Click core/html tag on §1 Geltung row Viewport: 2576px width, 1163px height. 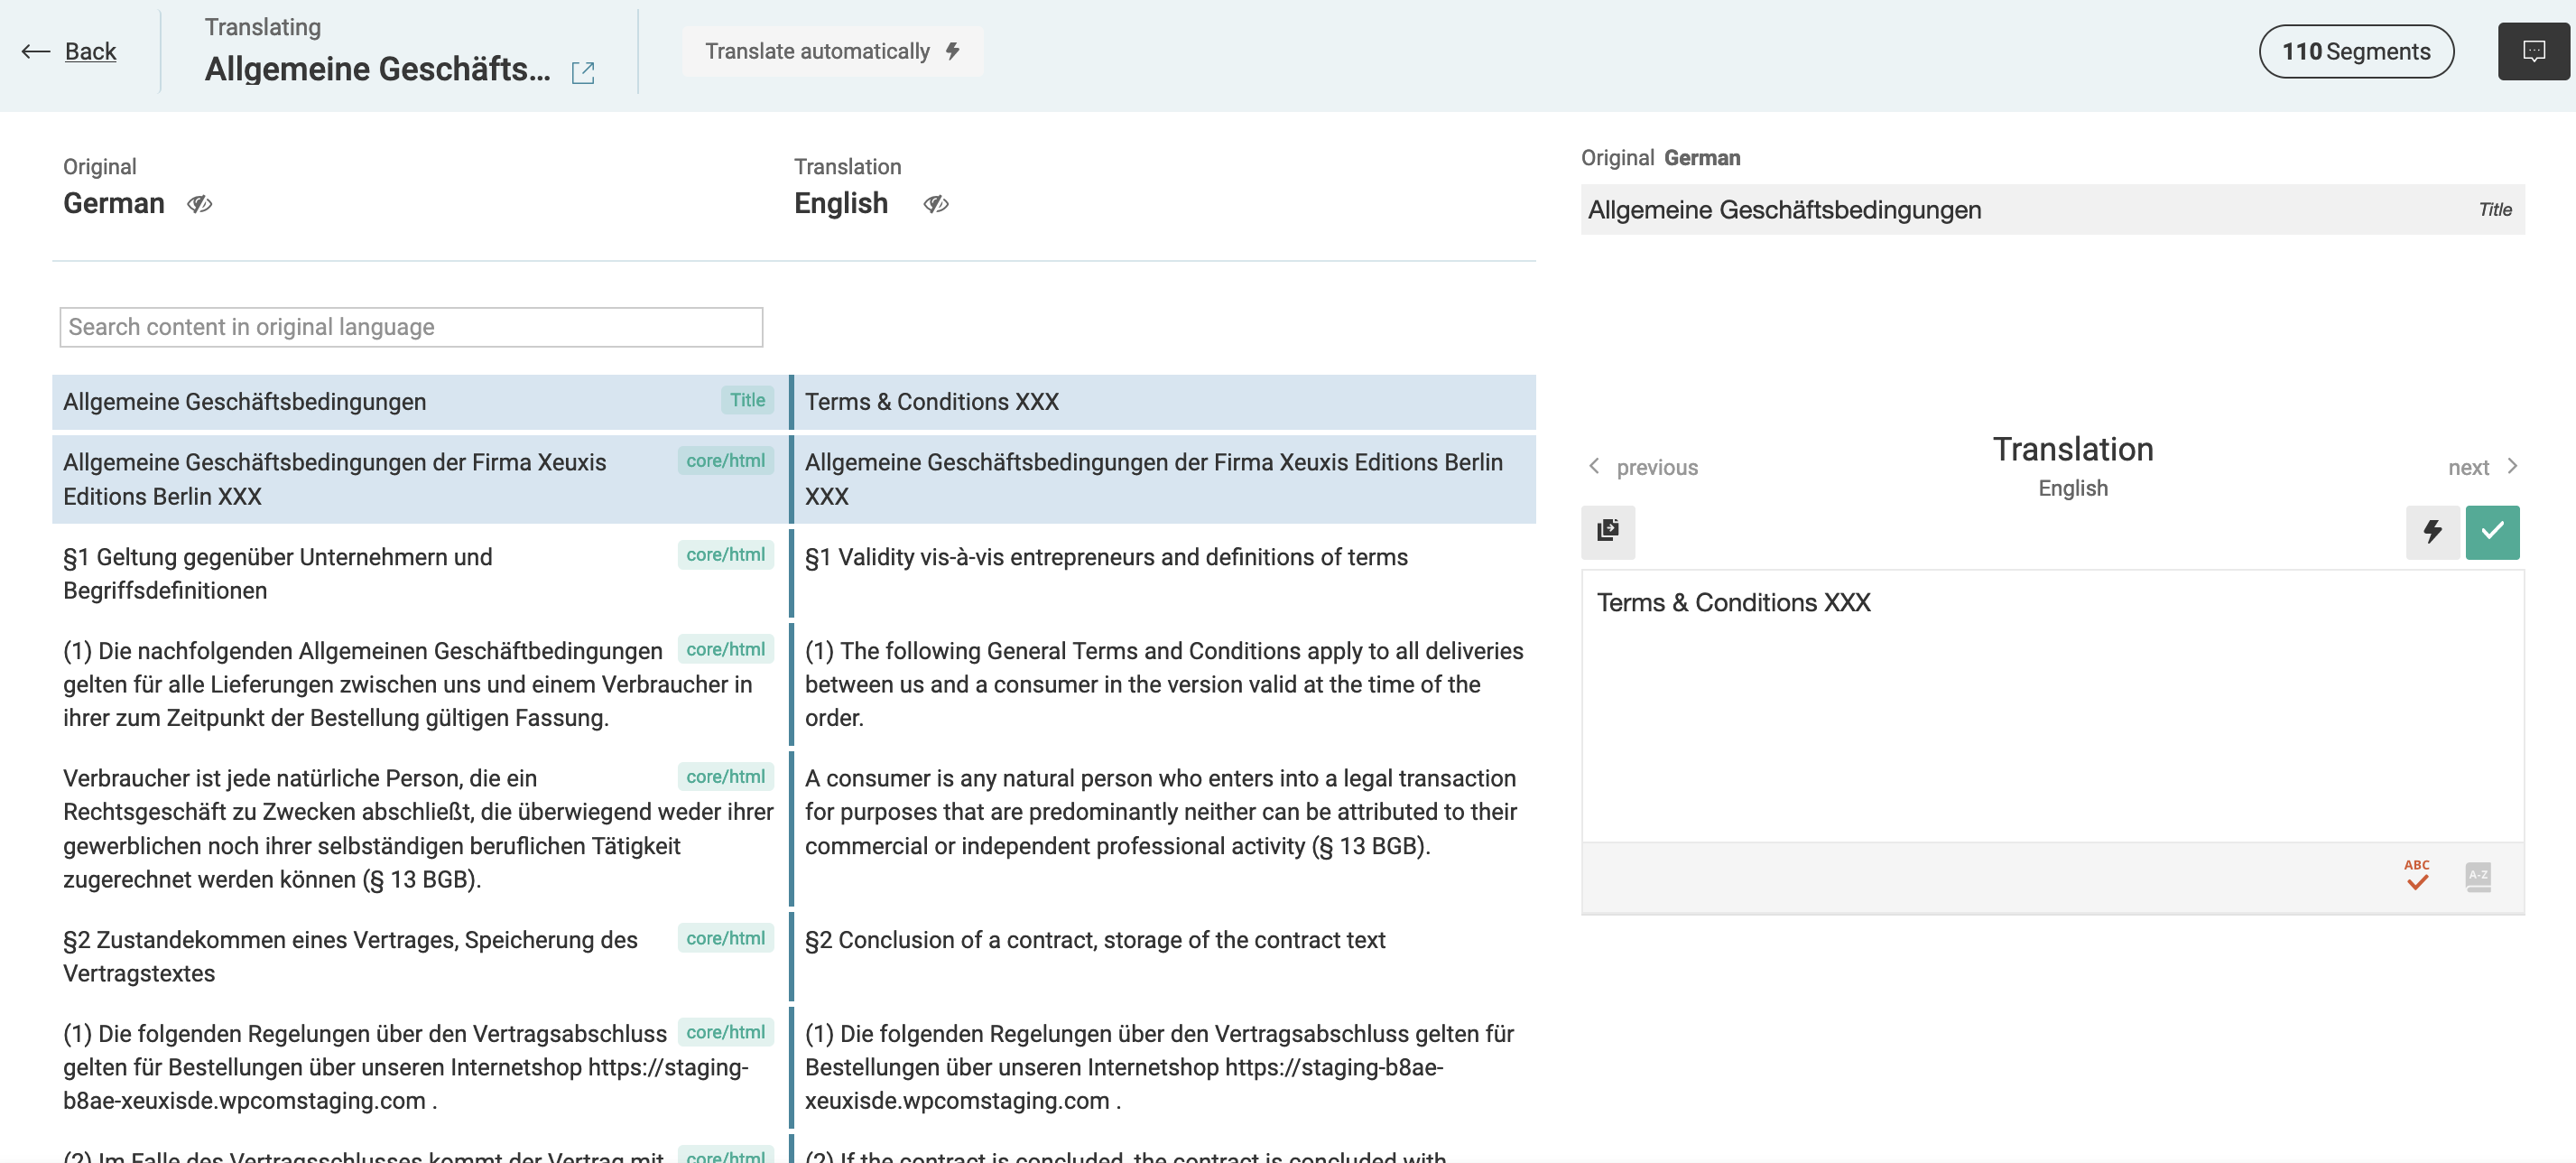coord(725,555)
